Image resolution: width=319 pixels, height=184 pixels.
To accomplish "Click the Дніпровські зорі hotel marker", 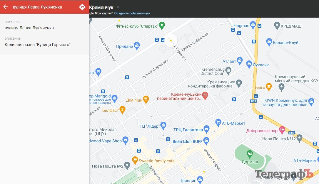I will point(282,129).
